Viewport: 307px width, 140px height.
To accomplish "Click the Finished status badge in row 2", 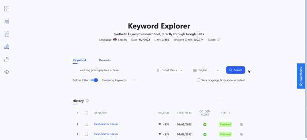I will point(225,134).
